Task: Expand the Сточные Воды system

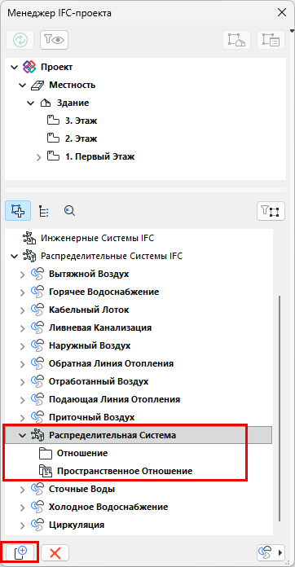Action: tap(23, 490)
